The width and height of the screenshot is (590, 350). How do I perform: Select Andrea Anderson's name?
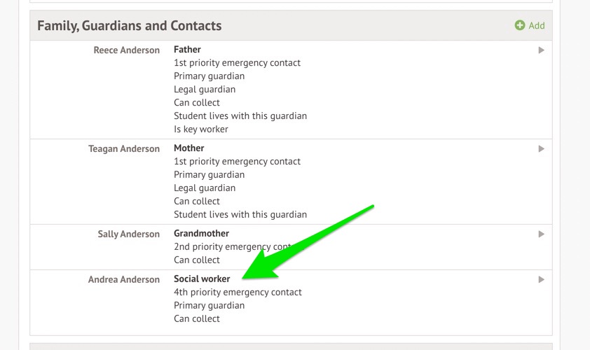123,280
